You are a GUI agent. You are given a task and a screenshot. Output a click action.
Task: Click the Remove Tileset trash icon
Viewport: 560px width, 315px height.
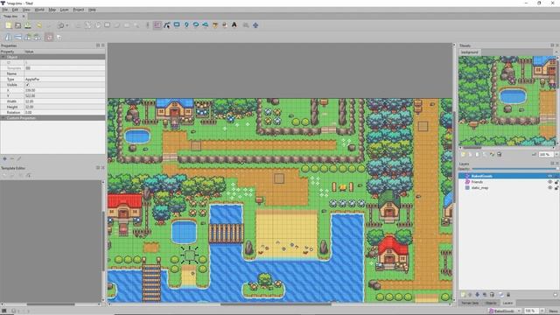[500, 154]
